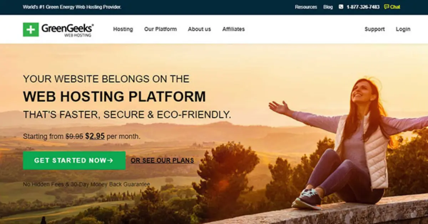428x224 pixels.
Task: Go to the Affiliates page
Action: 234,29
